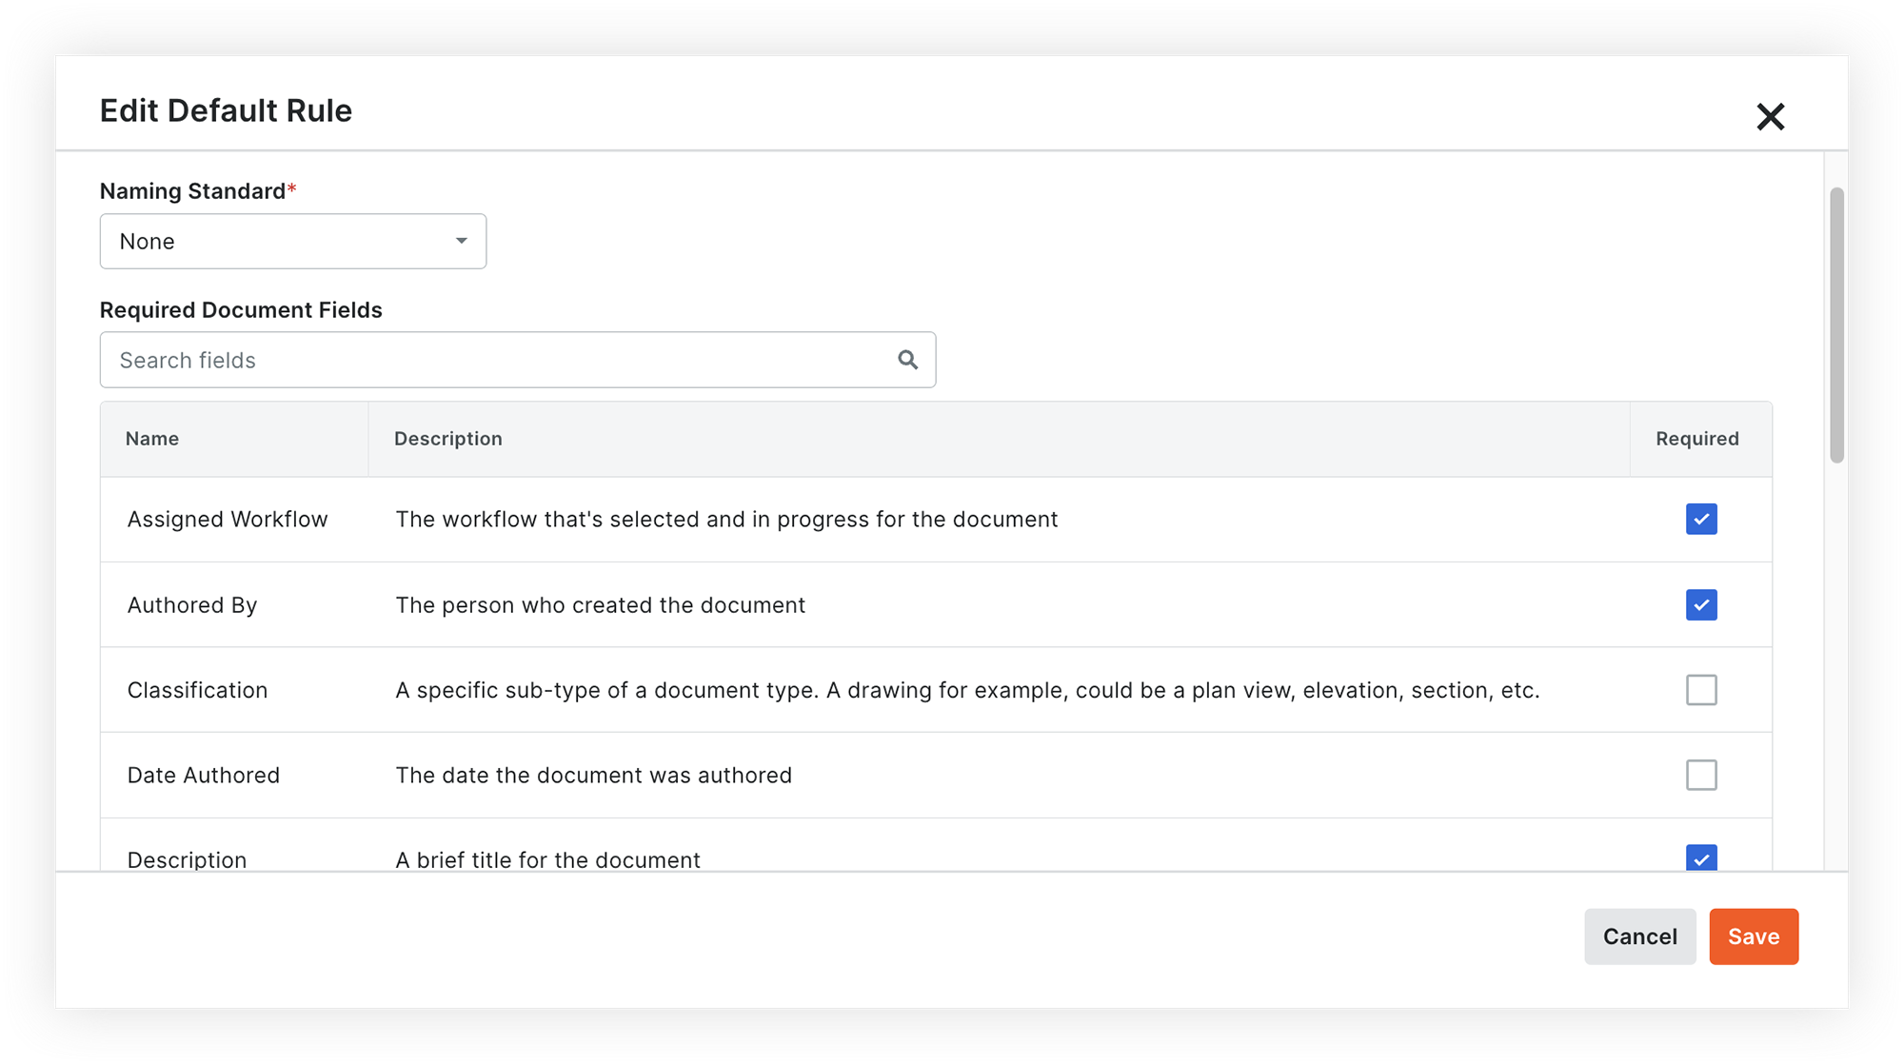Click the vertical scrollbar thumb
The width and height of the screenshot is (1904, 1064).
(x=1836, y=324)
